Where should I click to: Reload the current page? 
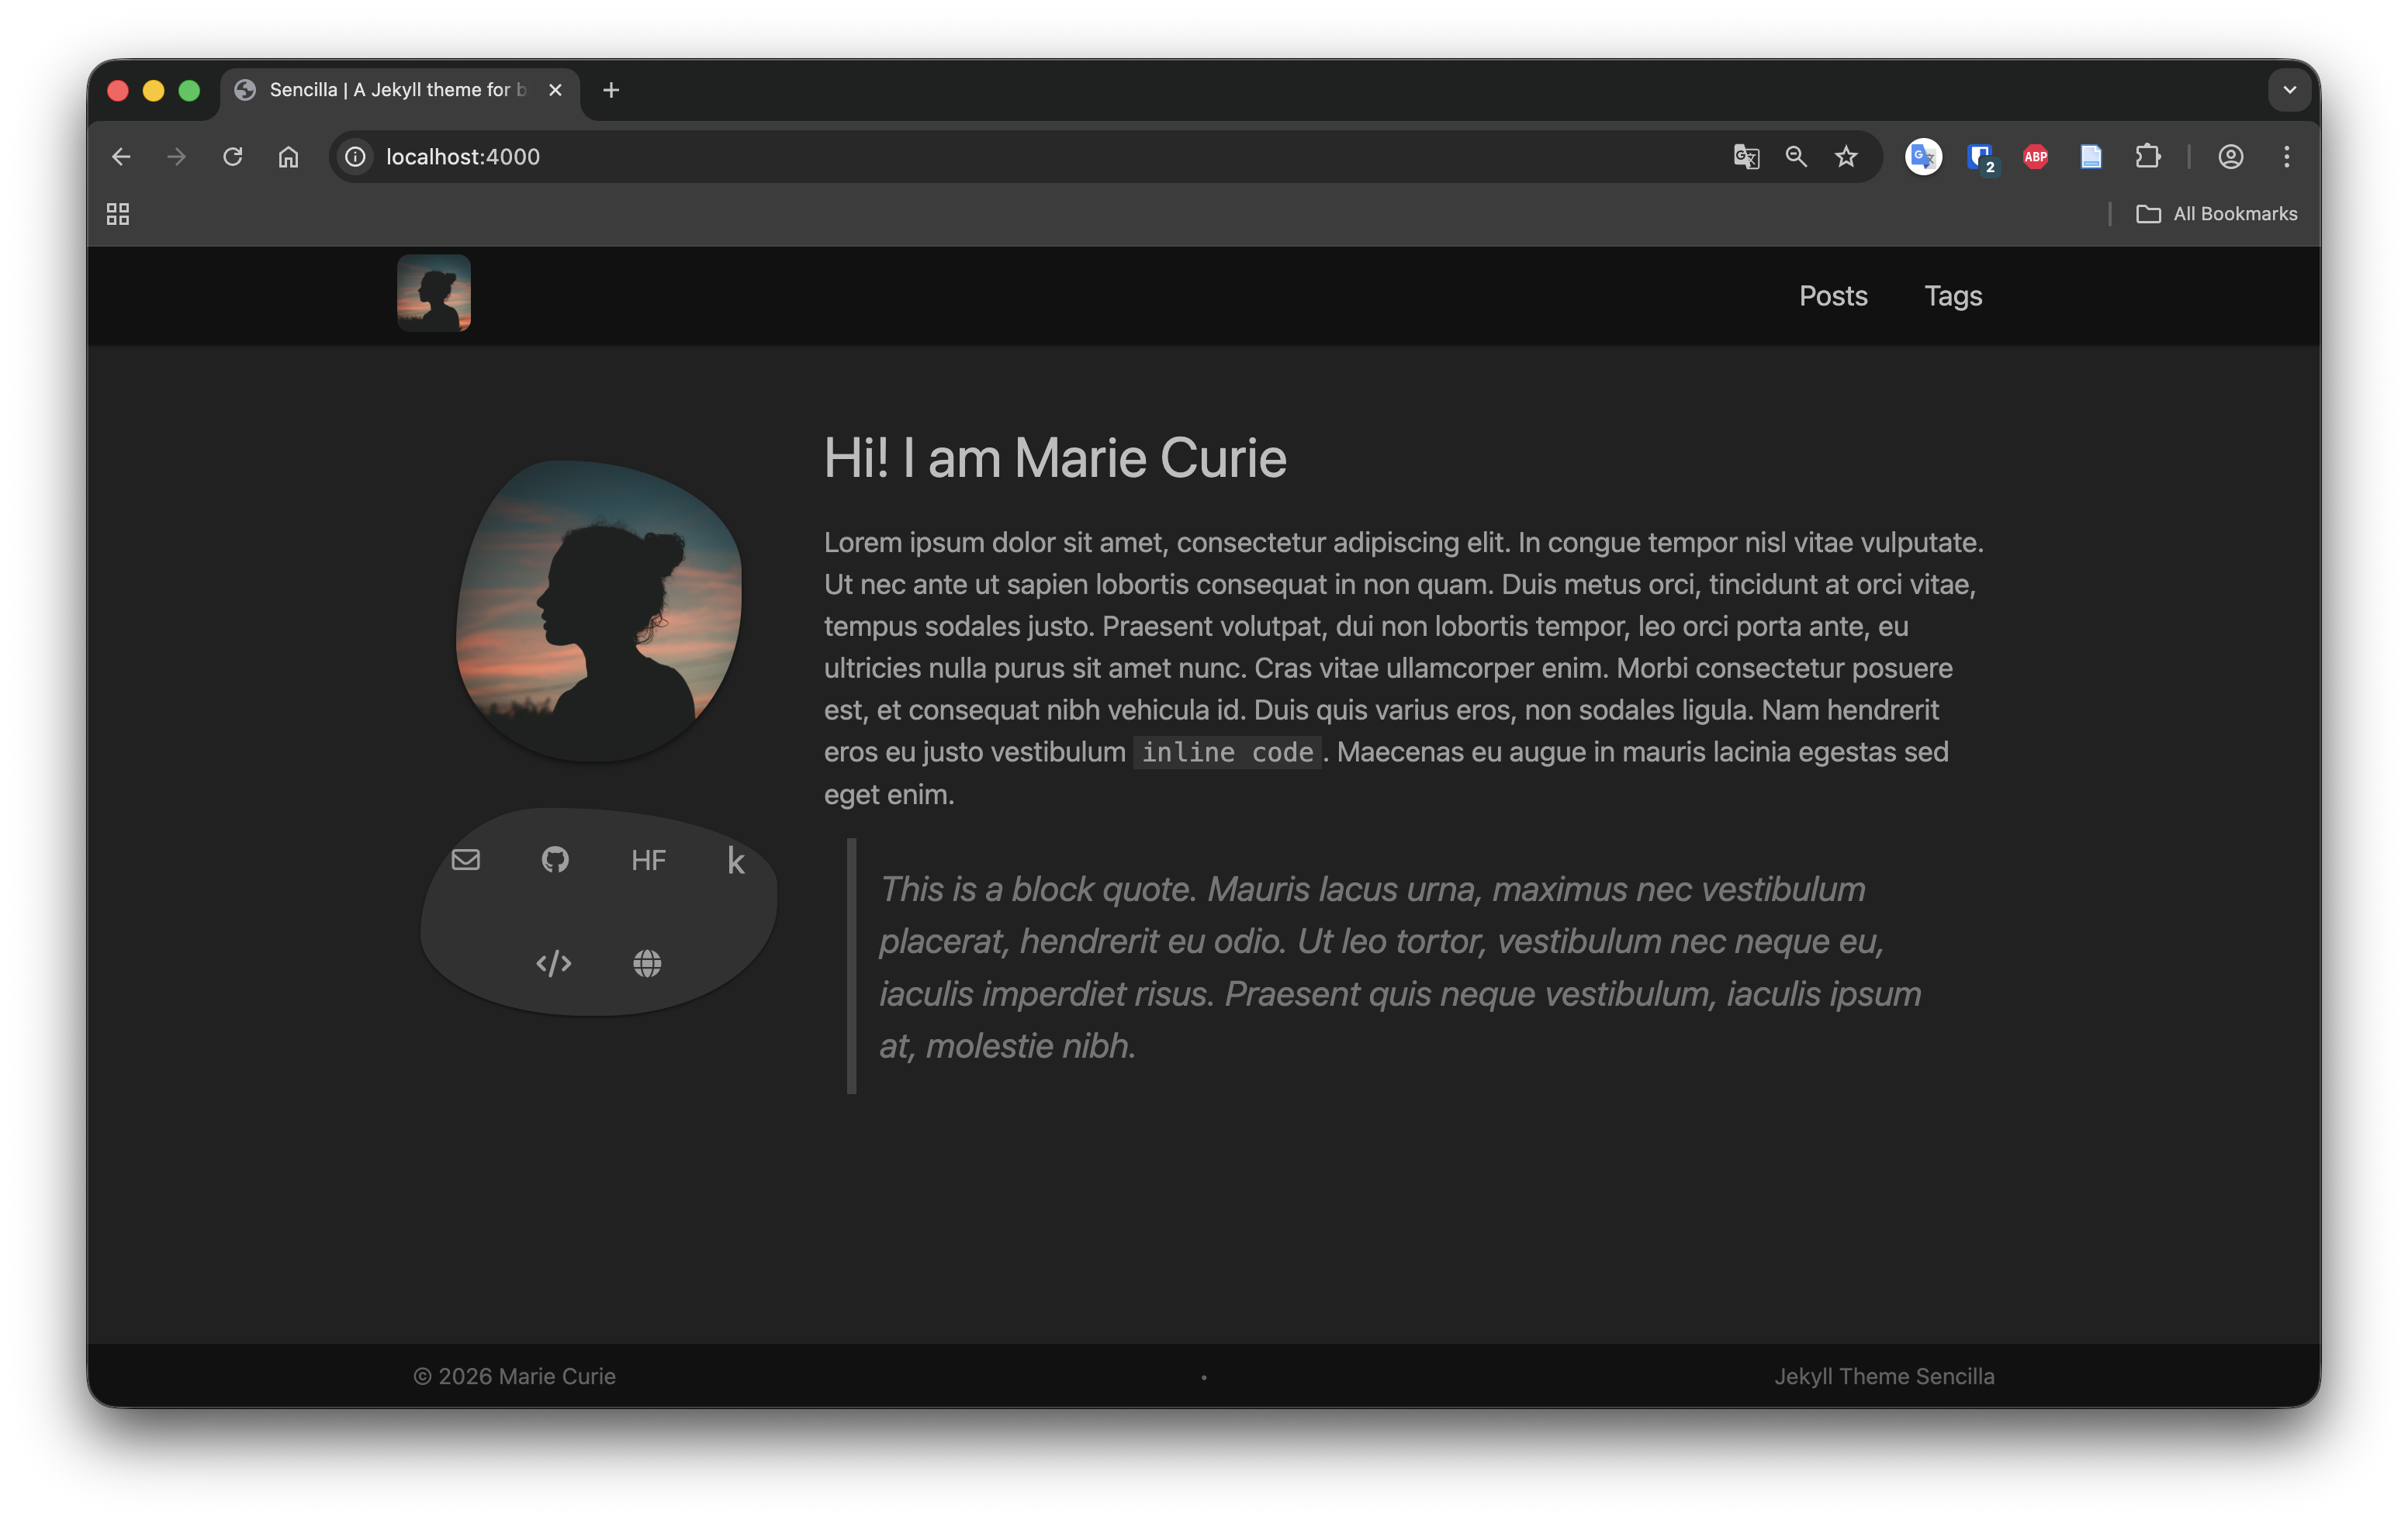233,157
